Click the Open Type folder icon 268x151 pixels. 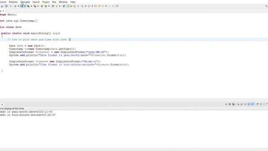pos(53,6)
